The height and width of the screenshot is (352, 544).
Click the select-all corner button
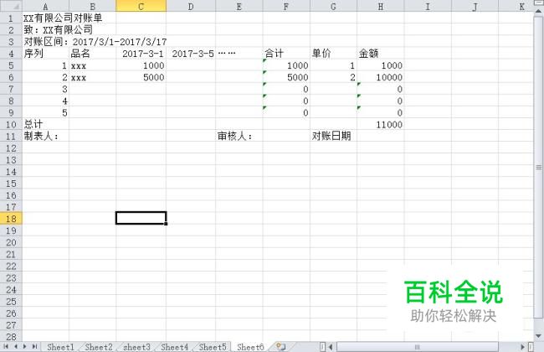pos(11,6)
